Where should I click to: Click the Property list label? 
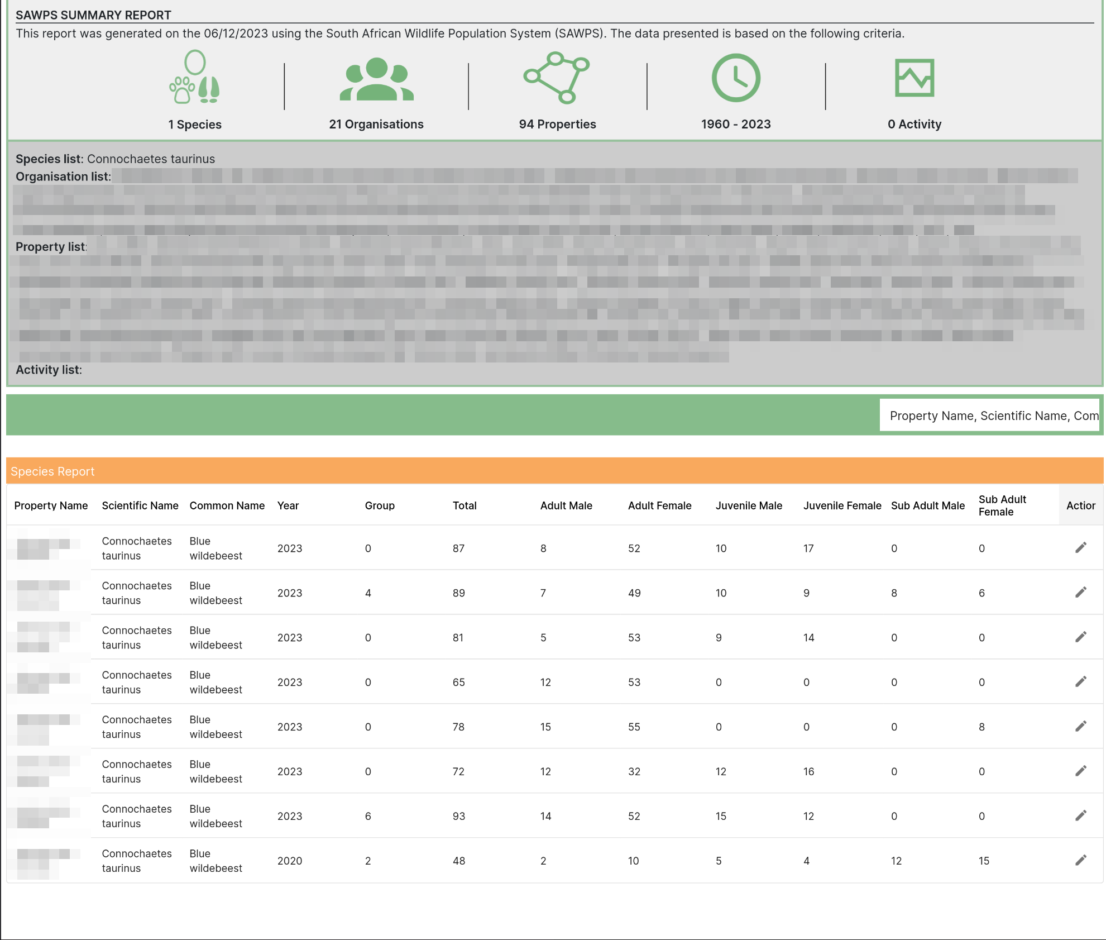(x=51, y=246)
